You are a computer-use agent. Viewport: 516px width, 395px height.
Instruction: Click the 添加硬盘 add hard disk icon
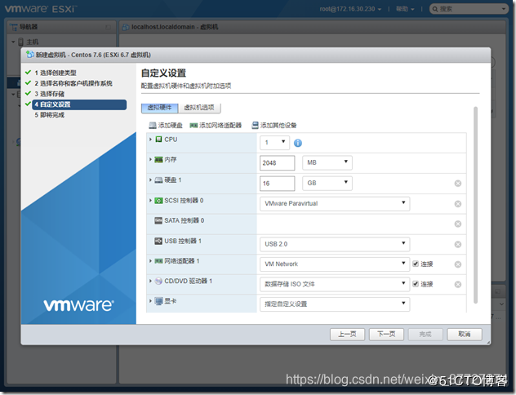(x=153, y=126)
